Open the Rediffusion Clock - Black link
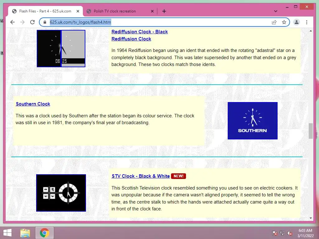 point(140,32)
